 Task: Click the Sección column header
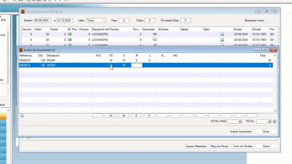pos(27,30)
